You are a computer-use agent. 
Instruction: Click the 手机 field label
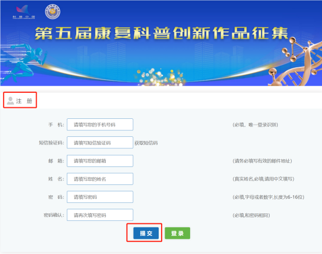coord(56,125)
